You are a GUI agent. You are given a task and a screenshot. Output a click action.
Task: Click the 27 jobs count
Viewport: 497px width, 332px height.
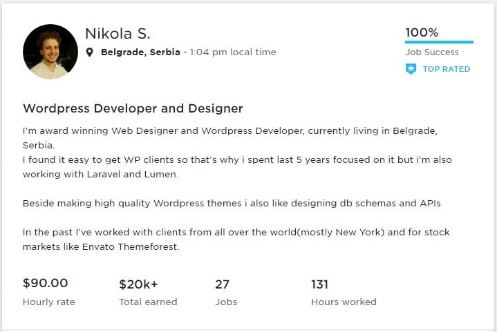coord(223,284)
